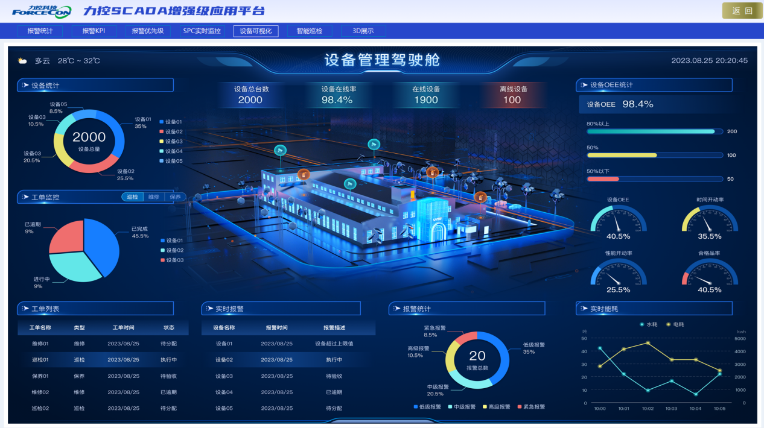
Task: Select the 巡检01 row in work order list
Action: pos(103,360)
